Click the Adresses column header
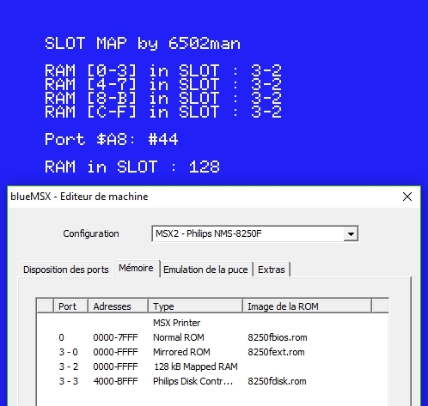 tap(118, 306)
